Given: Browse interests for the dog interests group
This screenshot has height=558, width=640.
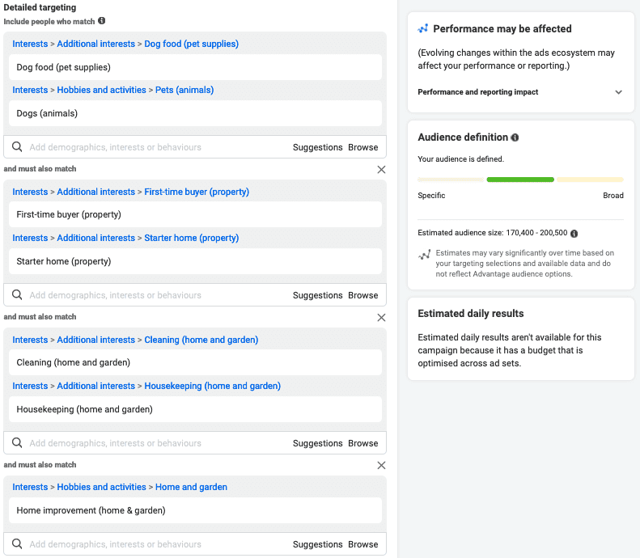Looking at the screenshot, I should (x=363, y=147).
